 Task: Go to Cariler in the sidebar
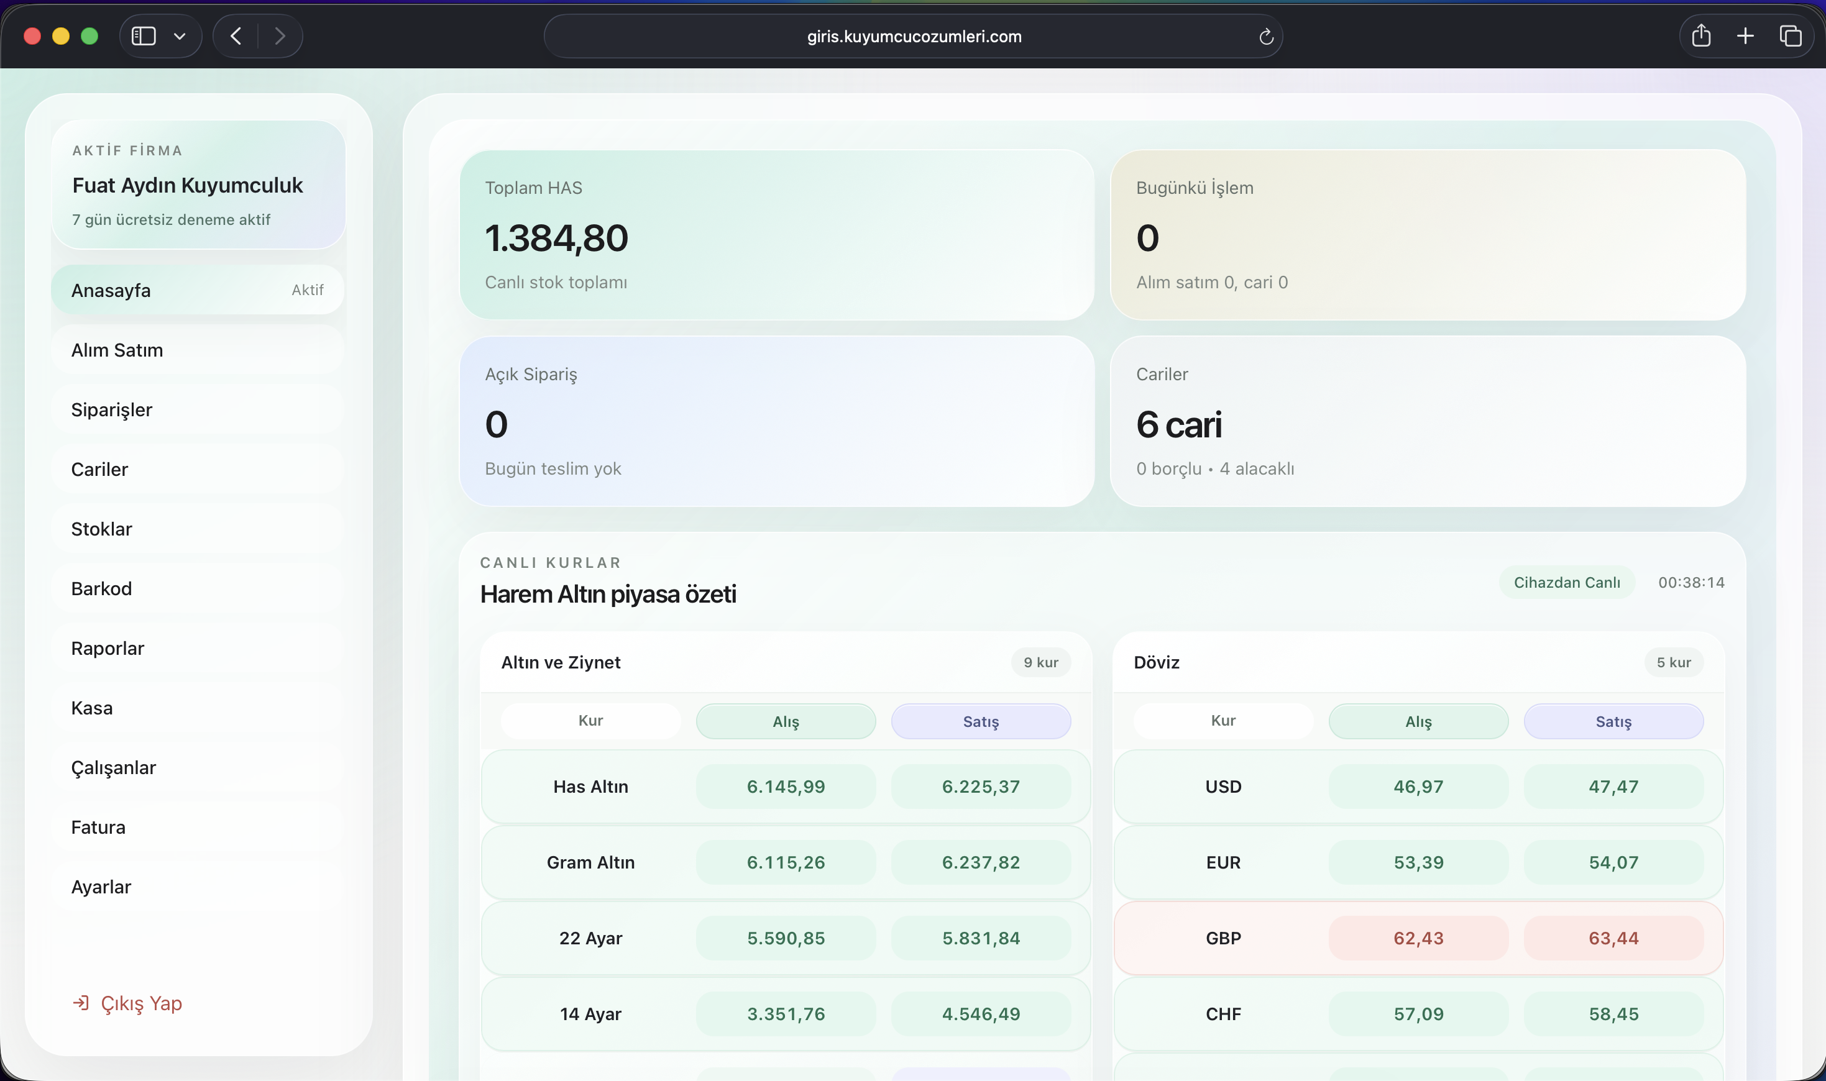coord(198,469)
